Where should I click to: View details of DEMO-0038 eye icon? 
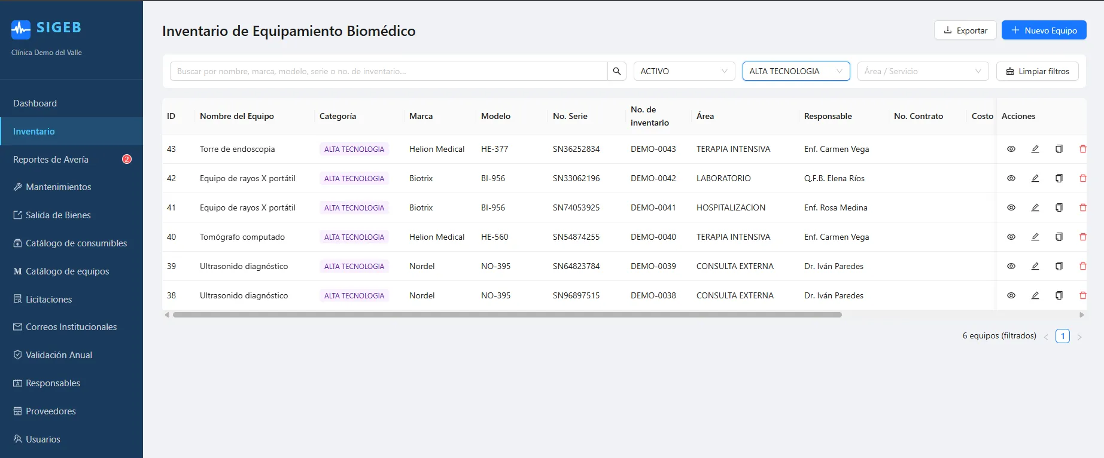point(1011,295)
